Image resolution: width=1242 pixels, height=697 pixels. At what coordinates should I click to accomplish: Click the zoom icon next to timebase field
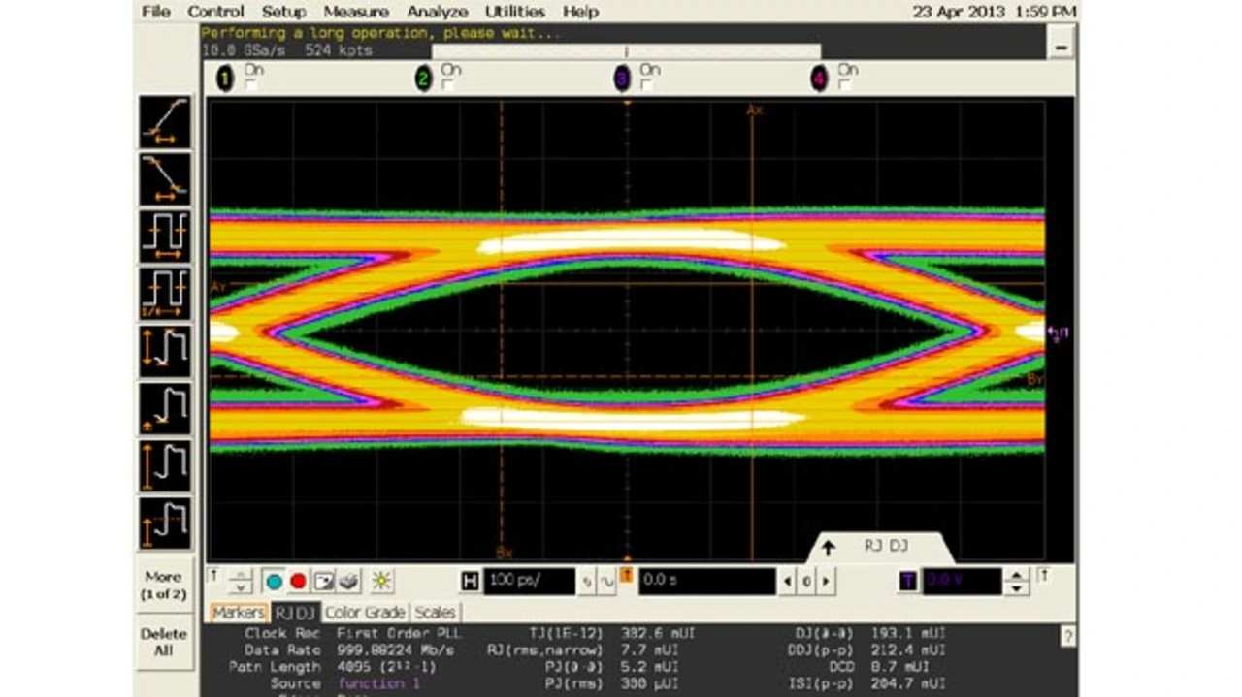pos(588,582)
